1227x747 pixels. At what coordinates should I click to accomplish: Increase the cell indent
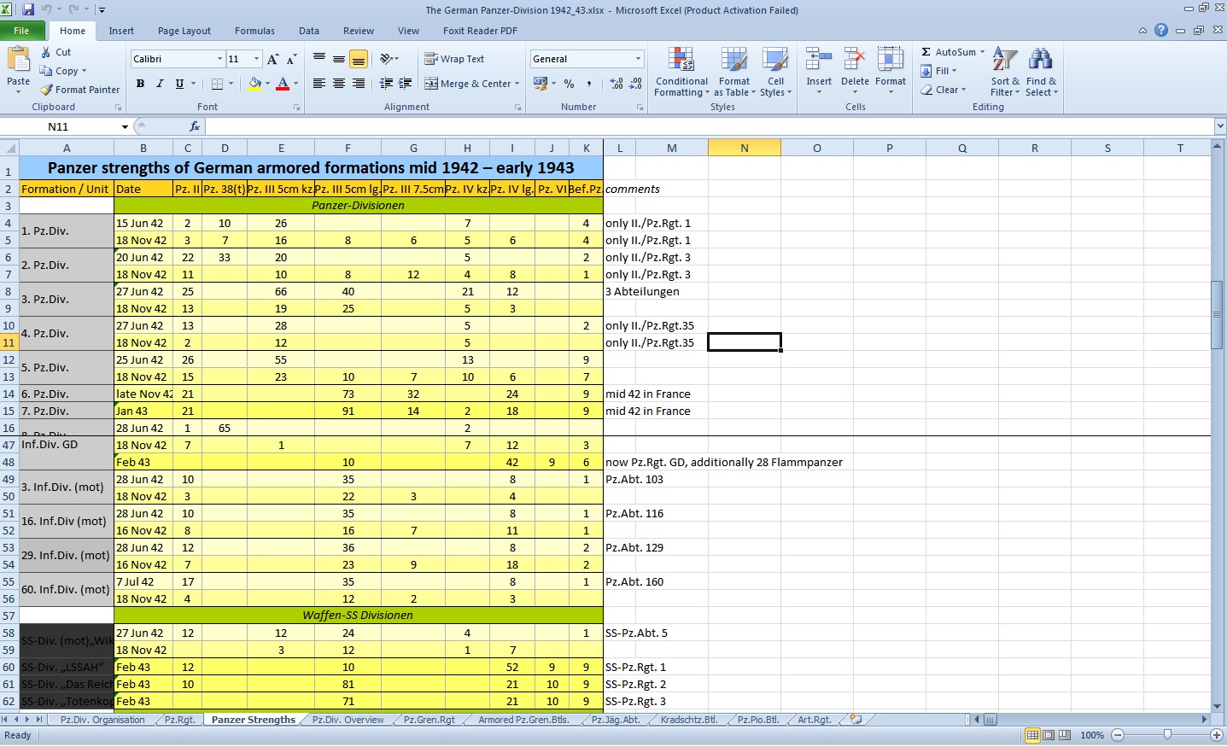pyautogui.click(x=406, y=84)
